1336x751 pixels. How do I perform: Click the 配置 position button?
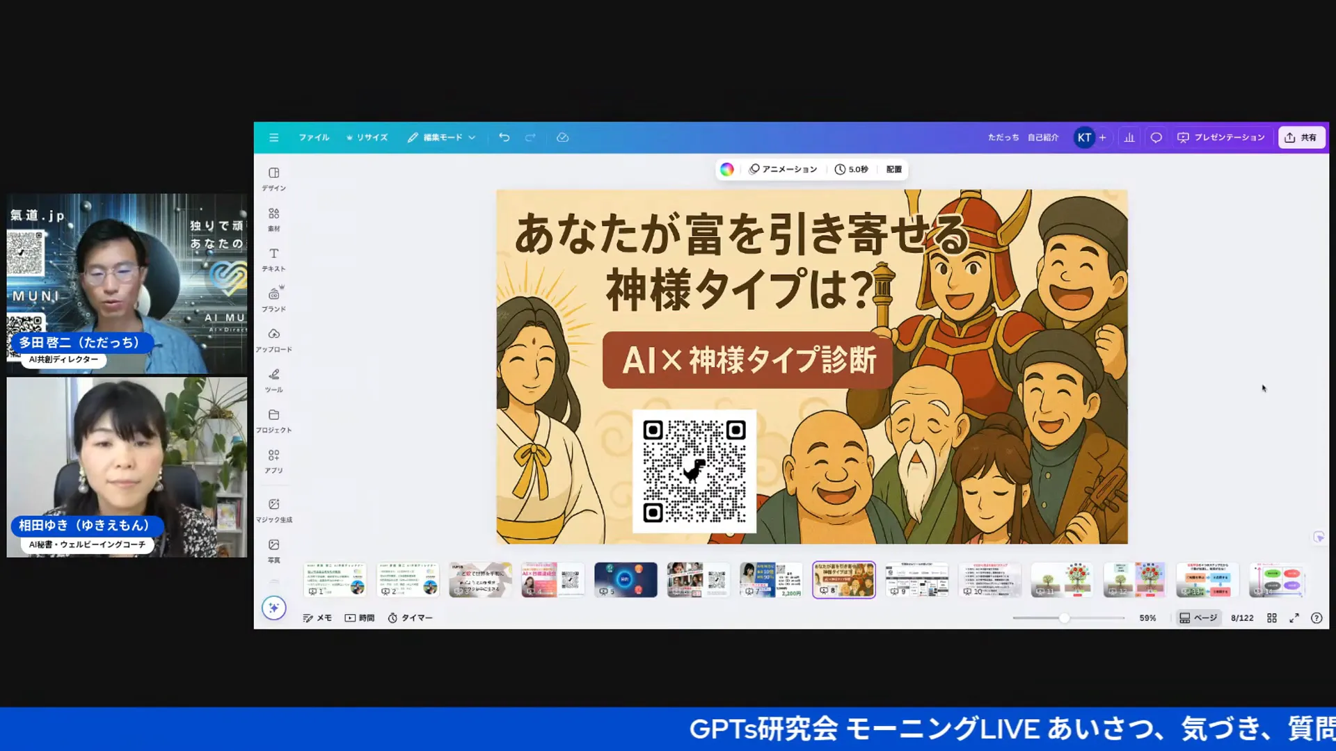click(x=894, y=169)
